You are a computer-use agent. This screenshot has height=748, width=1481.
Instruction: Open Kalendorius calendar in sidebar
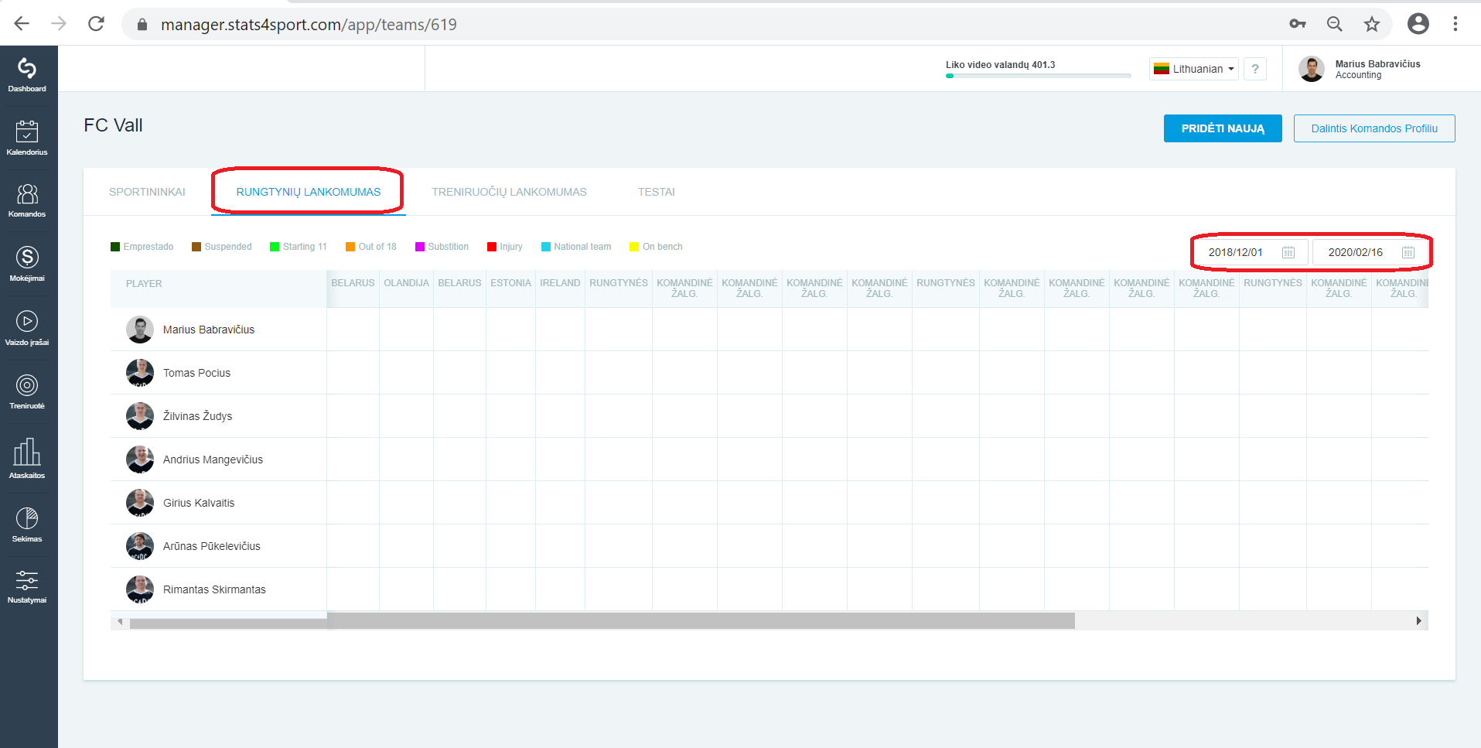pos(27,138)
